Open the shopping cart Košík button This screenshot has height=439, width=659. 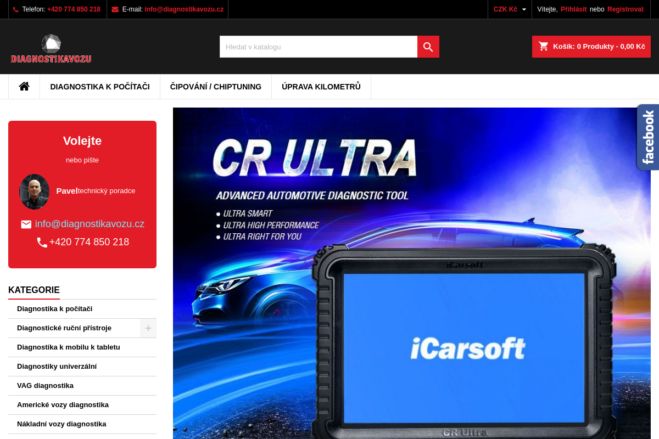(591, 47)
